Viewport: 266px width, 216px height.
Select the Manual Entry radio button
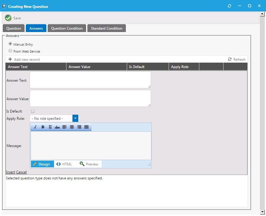10,44
